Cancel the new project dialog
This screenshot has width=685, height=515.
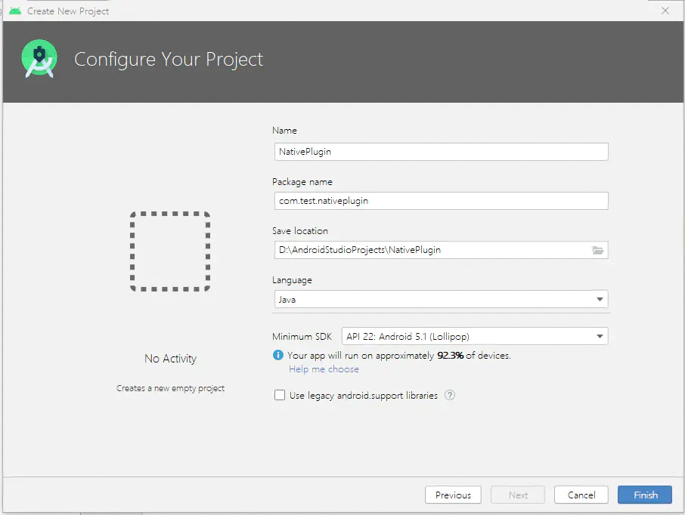tap(581, 495)
